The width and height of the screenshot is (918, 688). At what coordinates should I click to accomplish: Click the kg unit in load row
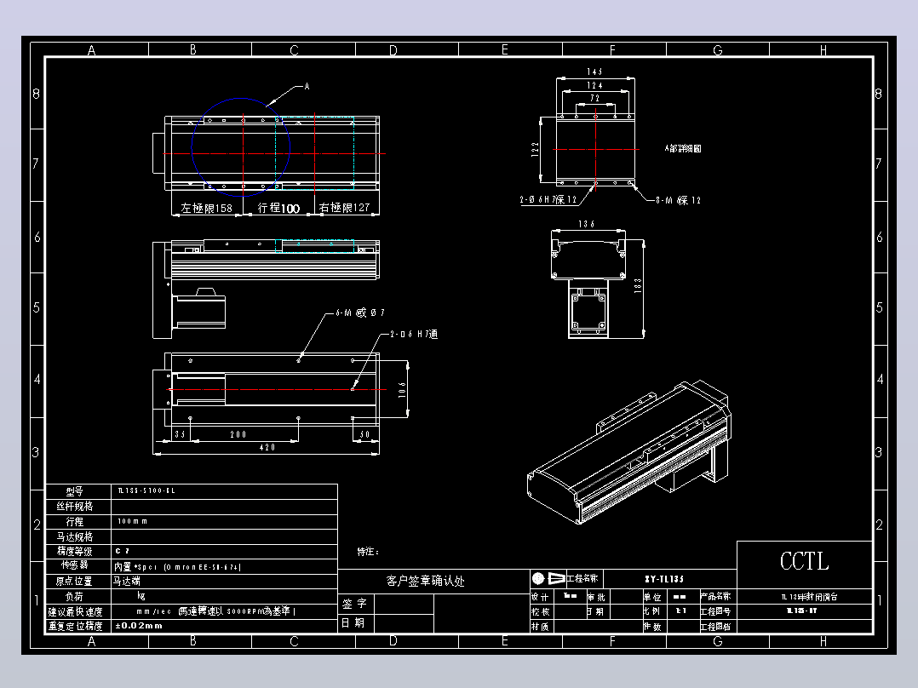tap(141, 596)
